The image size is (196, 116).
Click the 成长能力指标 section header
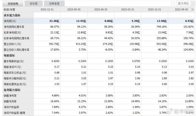(12, 15)
